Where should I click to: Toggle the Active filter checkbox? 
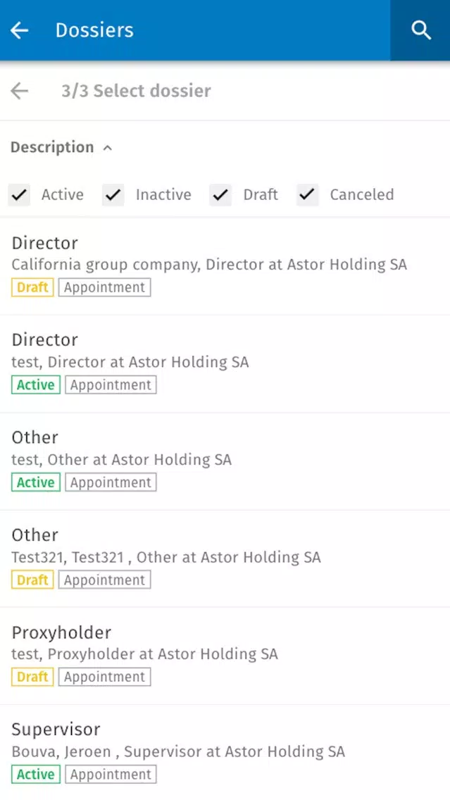[x=20, y=194]
